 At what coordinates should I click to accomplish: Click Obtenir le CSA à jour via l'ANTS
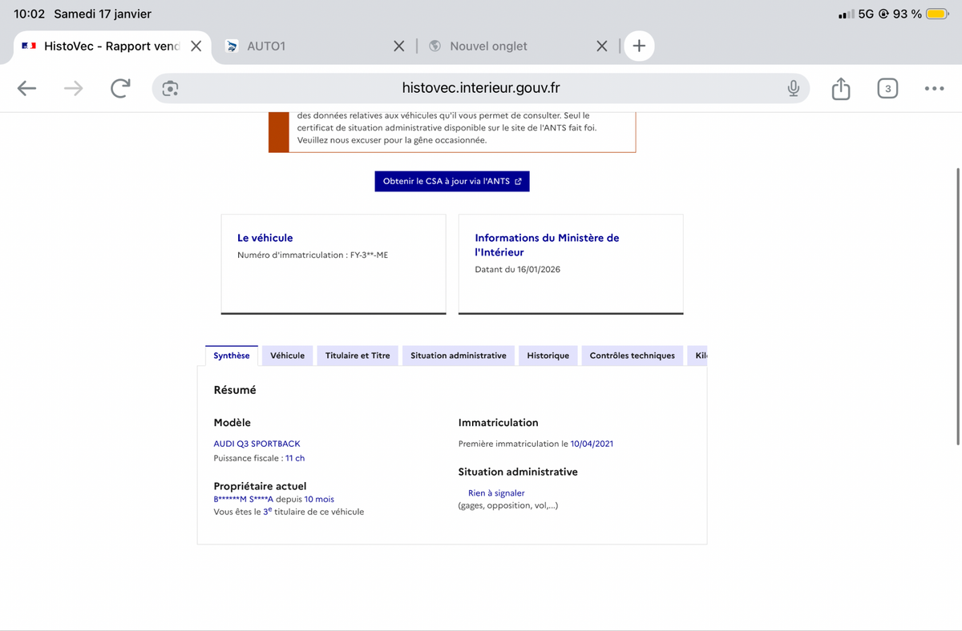click(x=452, y=182)
